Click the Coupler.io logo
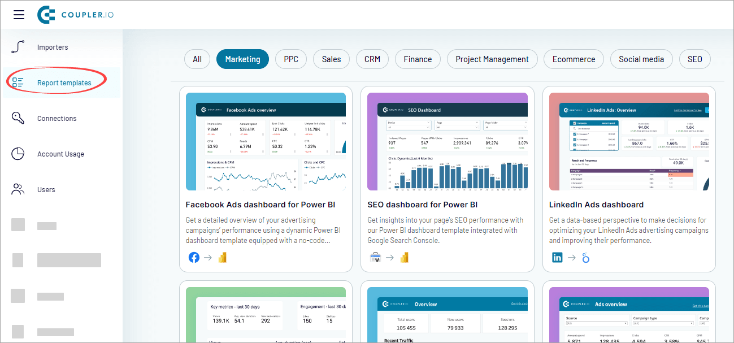Viewport: 734px width, 343px height. [x=76, y=15]
